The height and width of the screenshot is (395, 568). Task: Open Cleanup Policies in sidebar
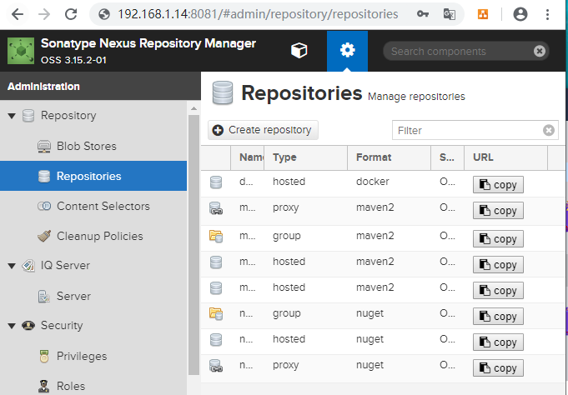(93, 236)
